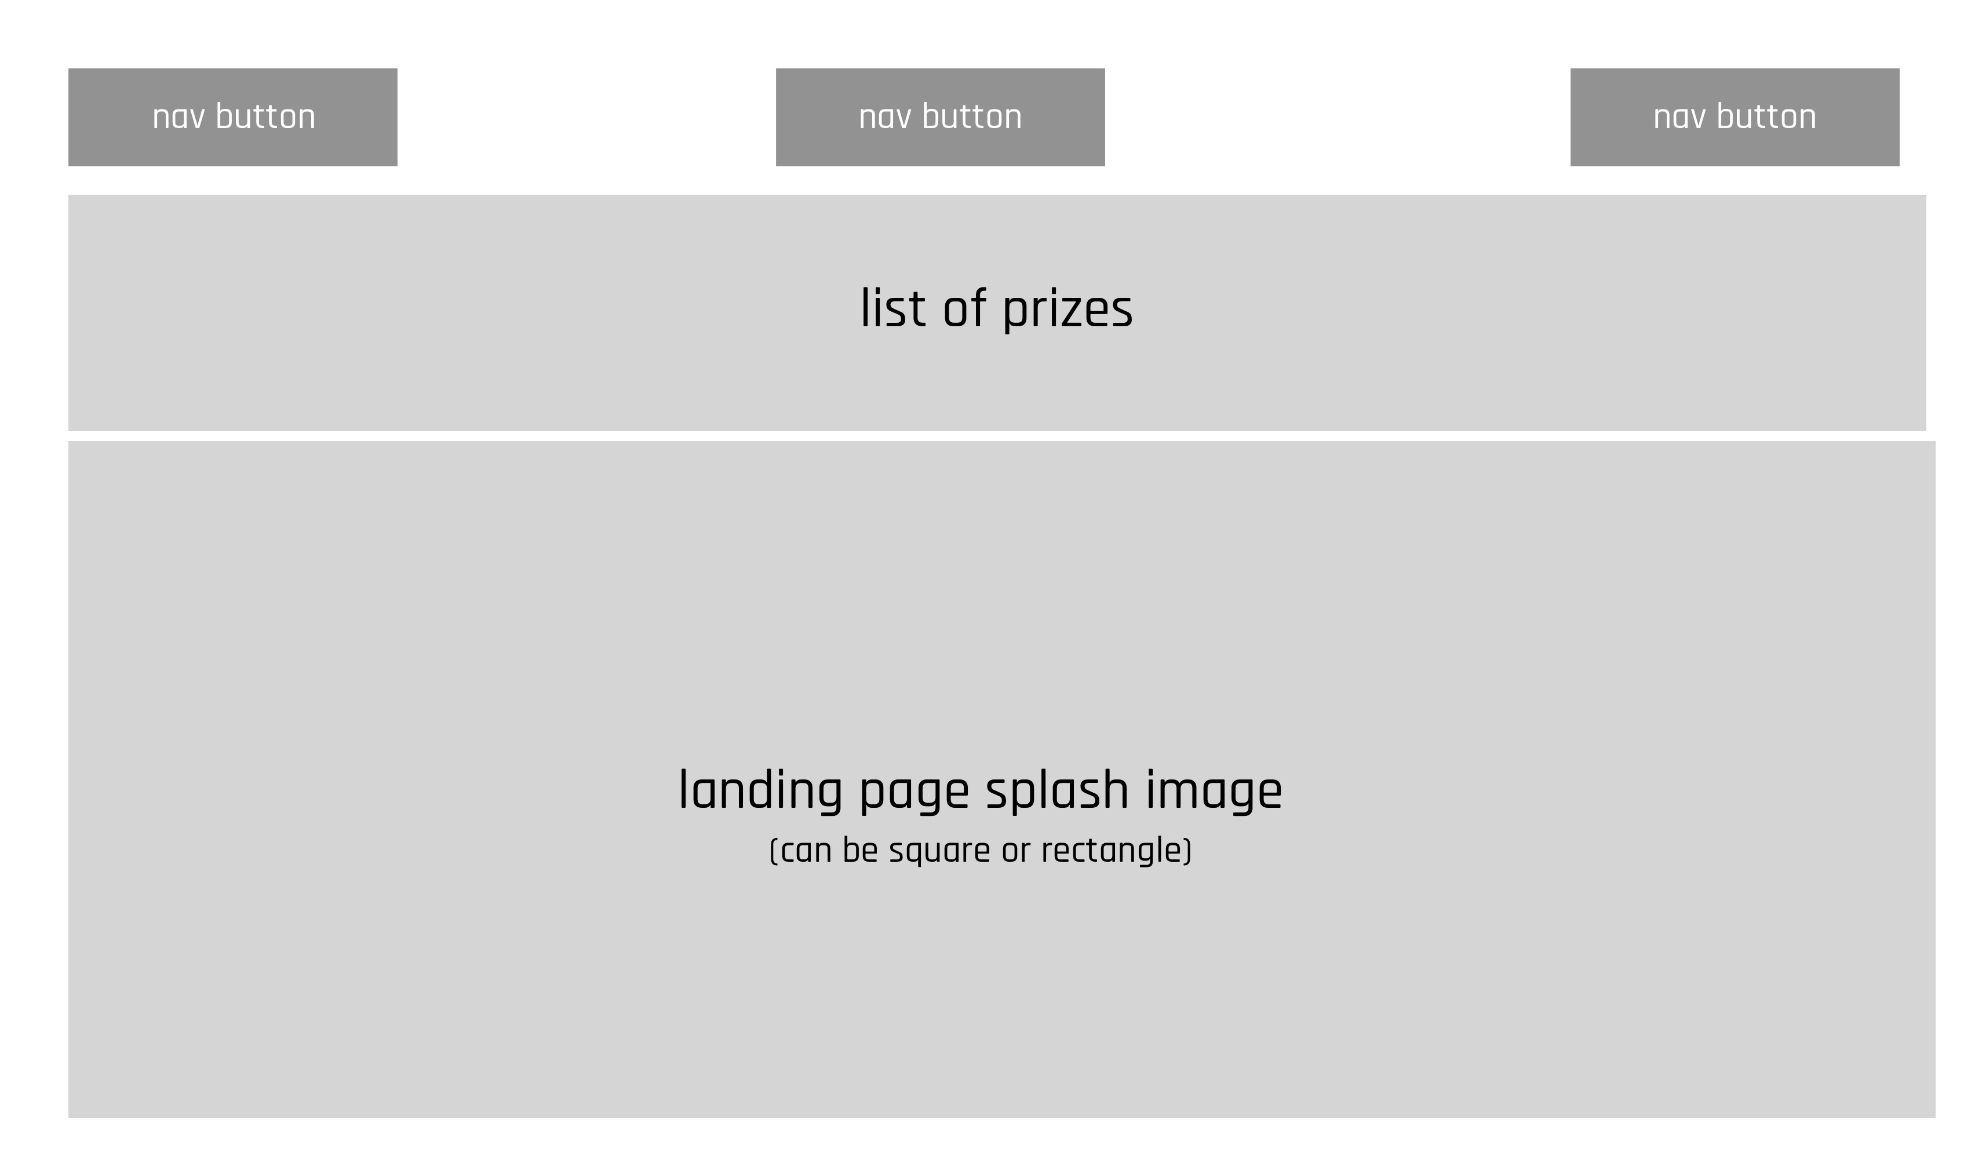Choose the first navigation button in header

click(233, 117)
